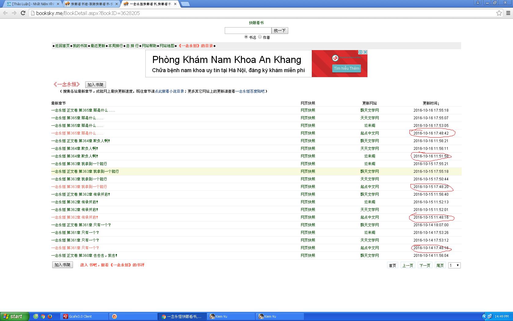Open the 最近更新 navigation link

[x=98, y=46]
